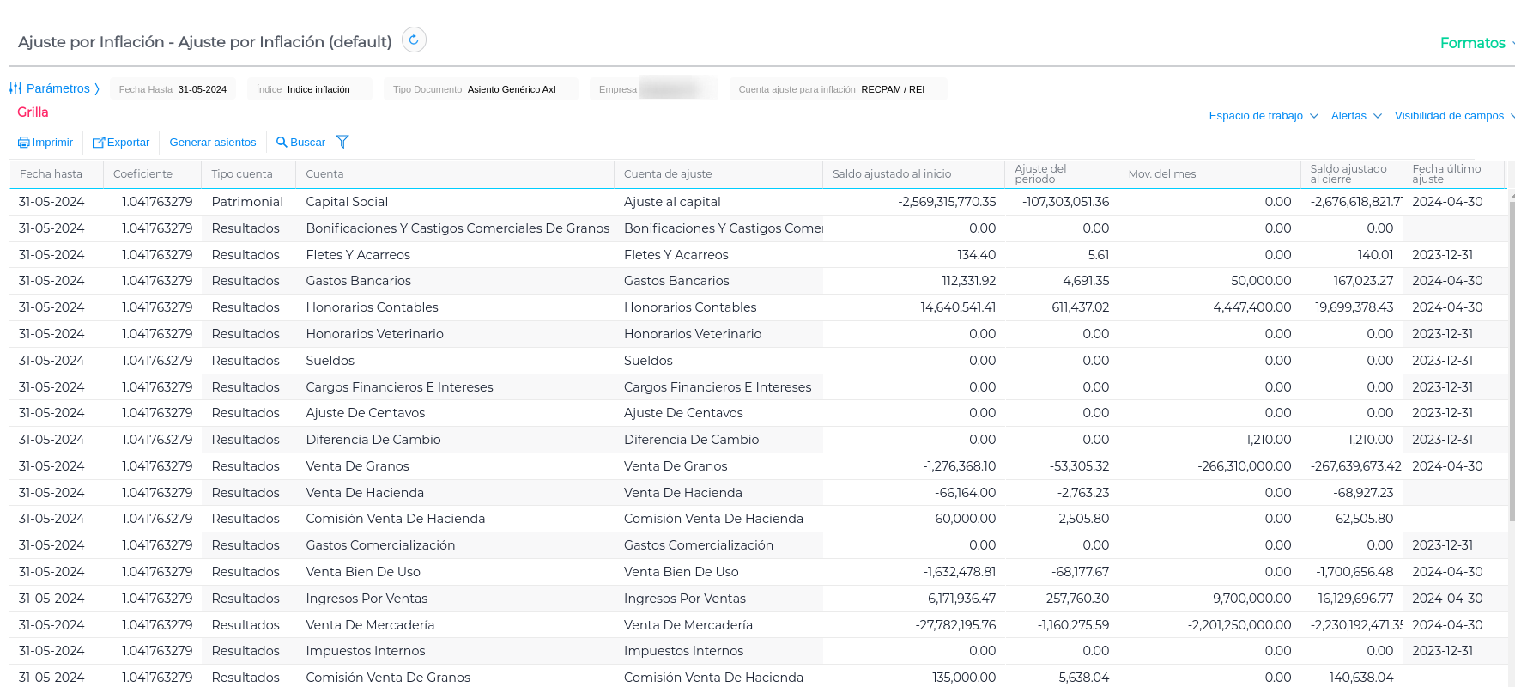1515x687 pixels.
Task: Click the refresh icon beside the title
Action: pos(414,40)
